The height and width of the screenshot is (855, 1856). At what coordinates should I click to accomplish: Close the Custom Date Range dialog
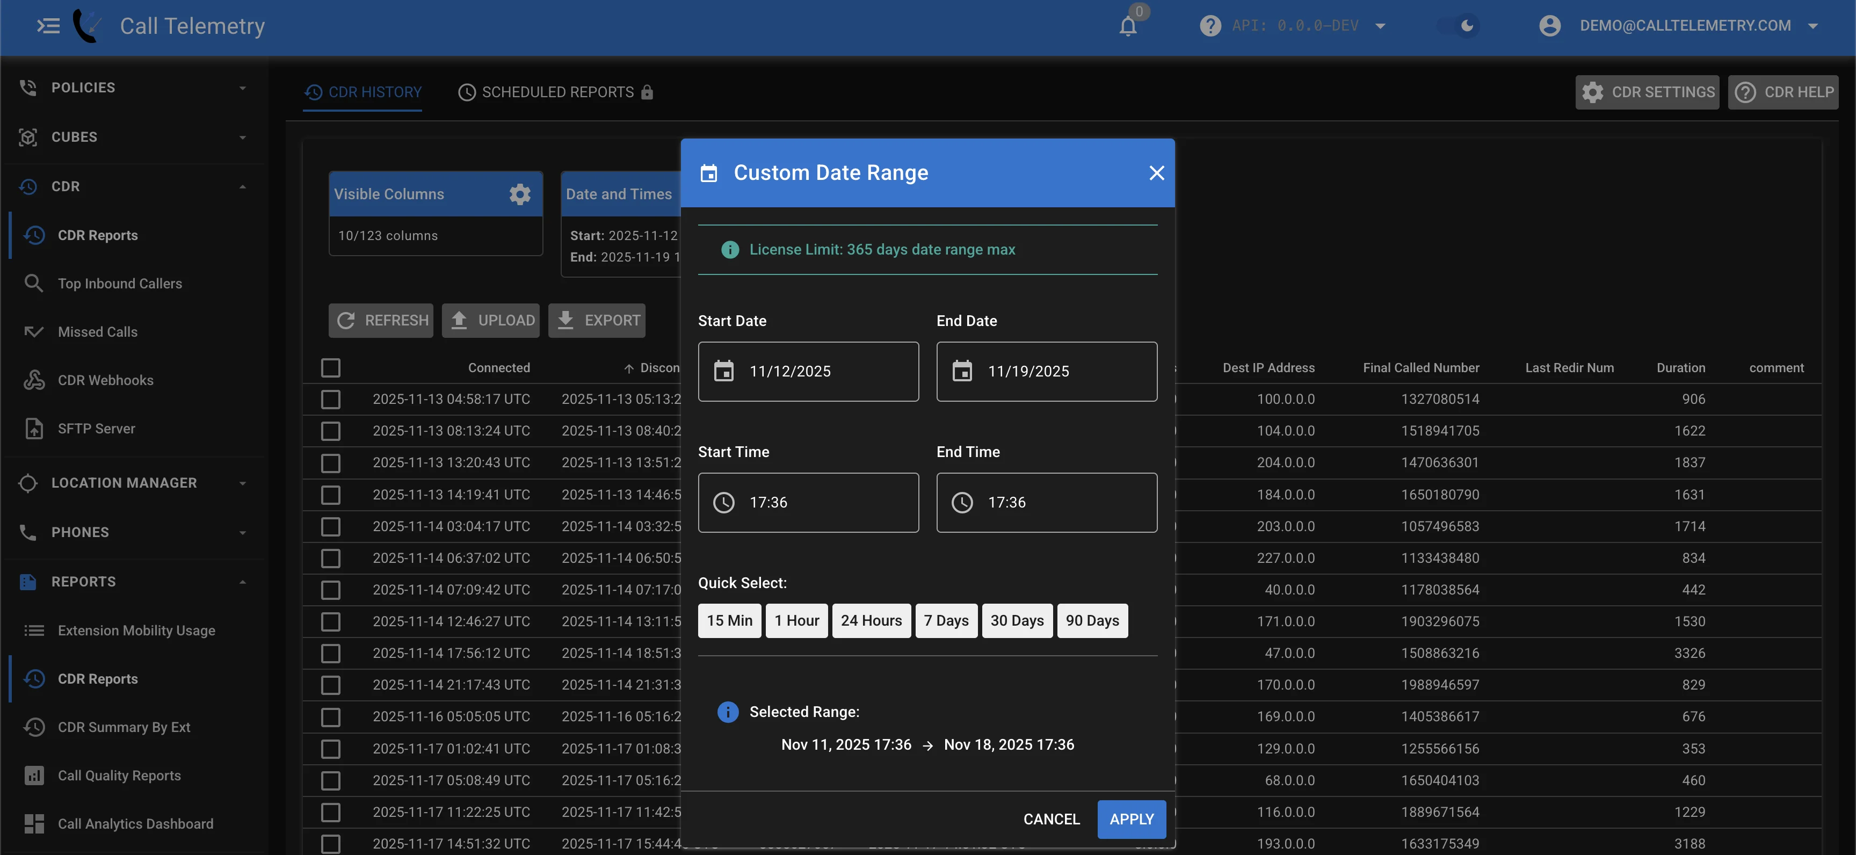(1156, 173)
